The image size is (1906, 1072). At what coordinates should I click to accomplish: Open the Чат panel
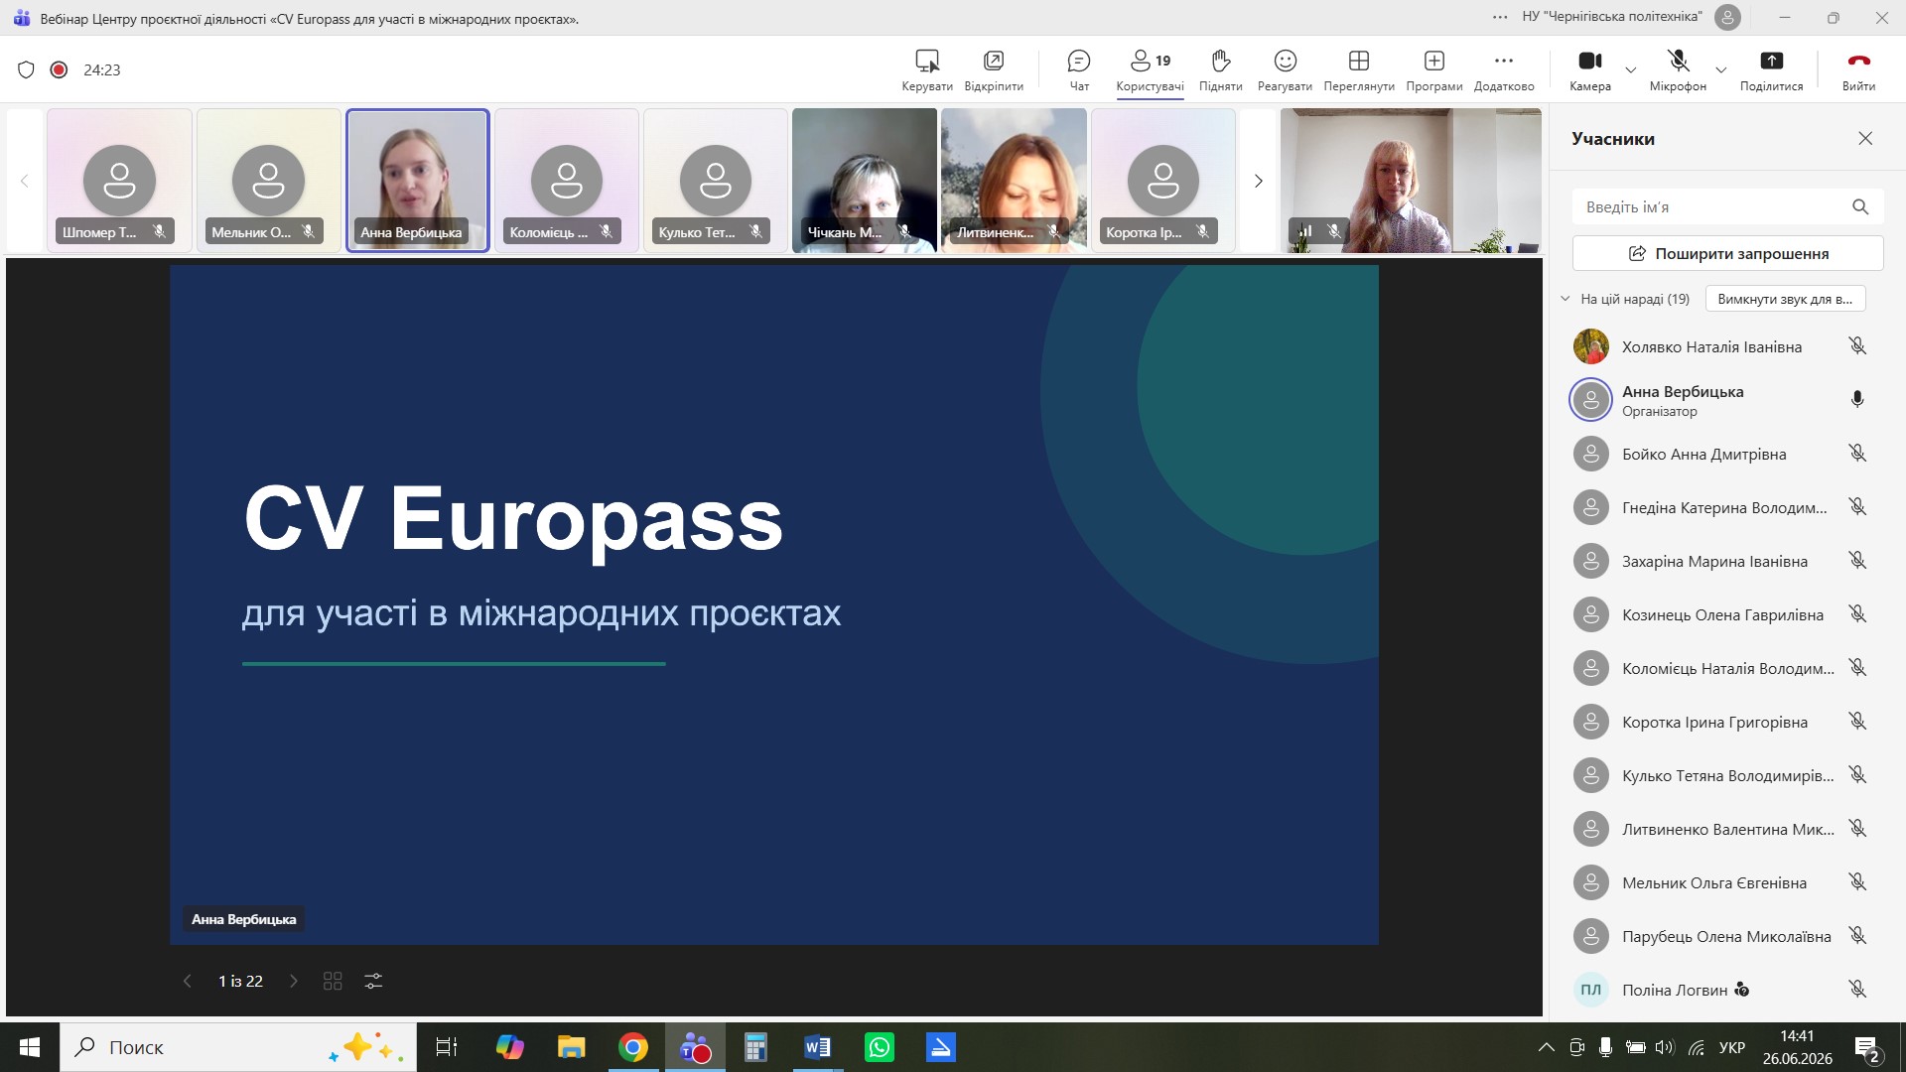pos(1079,70)
